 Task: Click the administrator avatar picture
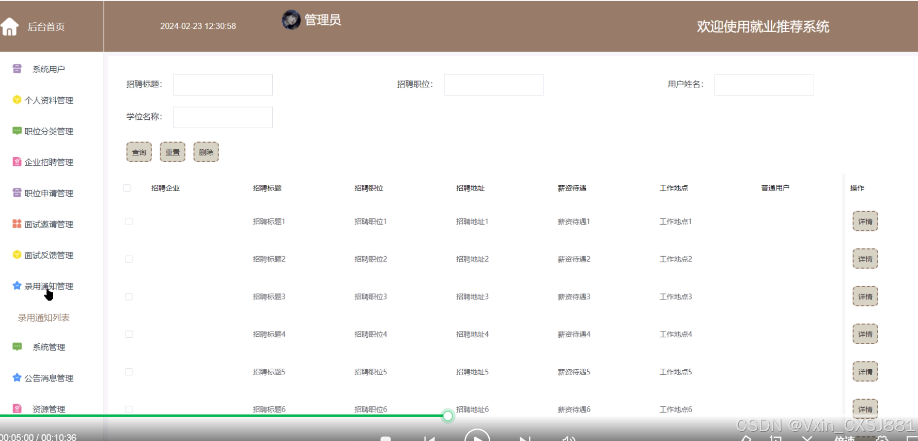point(291,20)
